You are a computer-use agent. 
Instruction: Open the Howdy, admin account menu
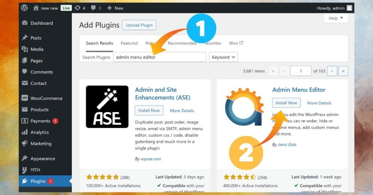coord(334,8)
